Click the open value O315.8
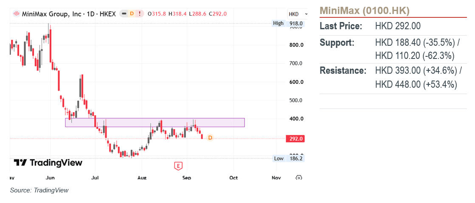The width and height of the screenshot is (475, 203). (157, 14)
